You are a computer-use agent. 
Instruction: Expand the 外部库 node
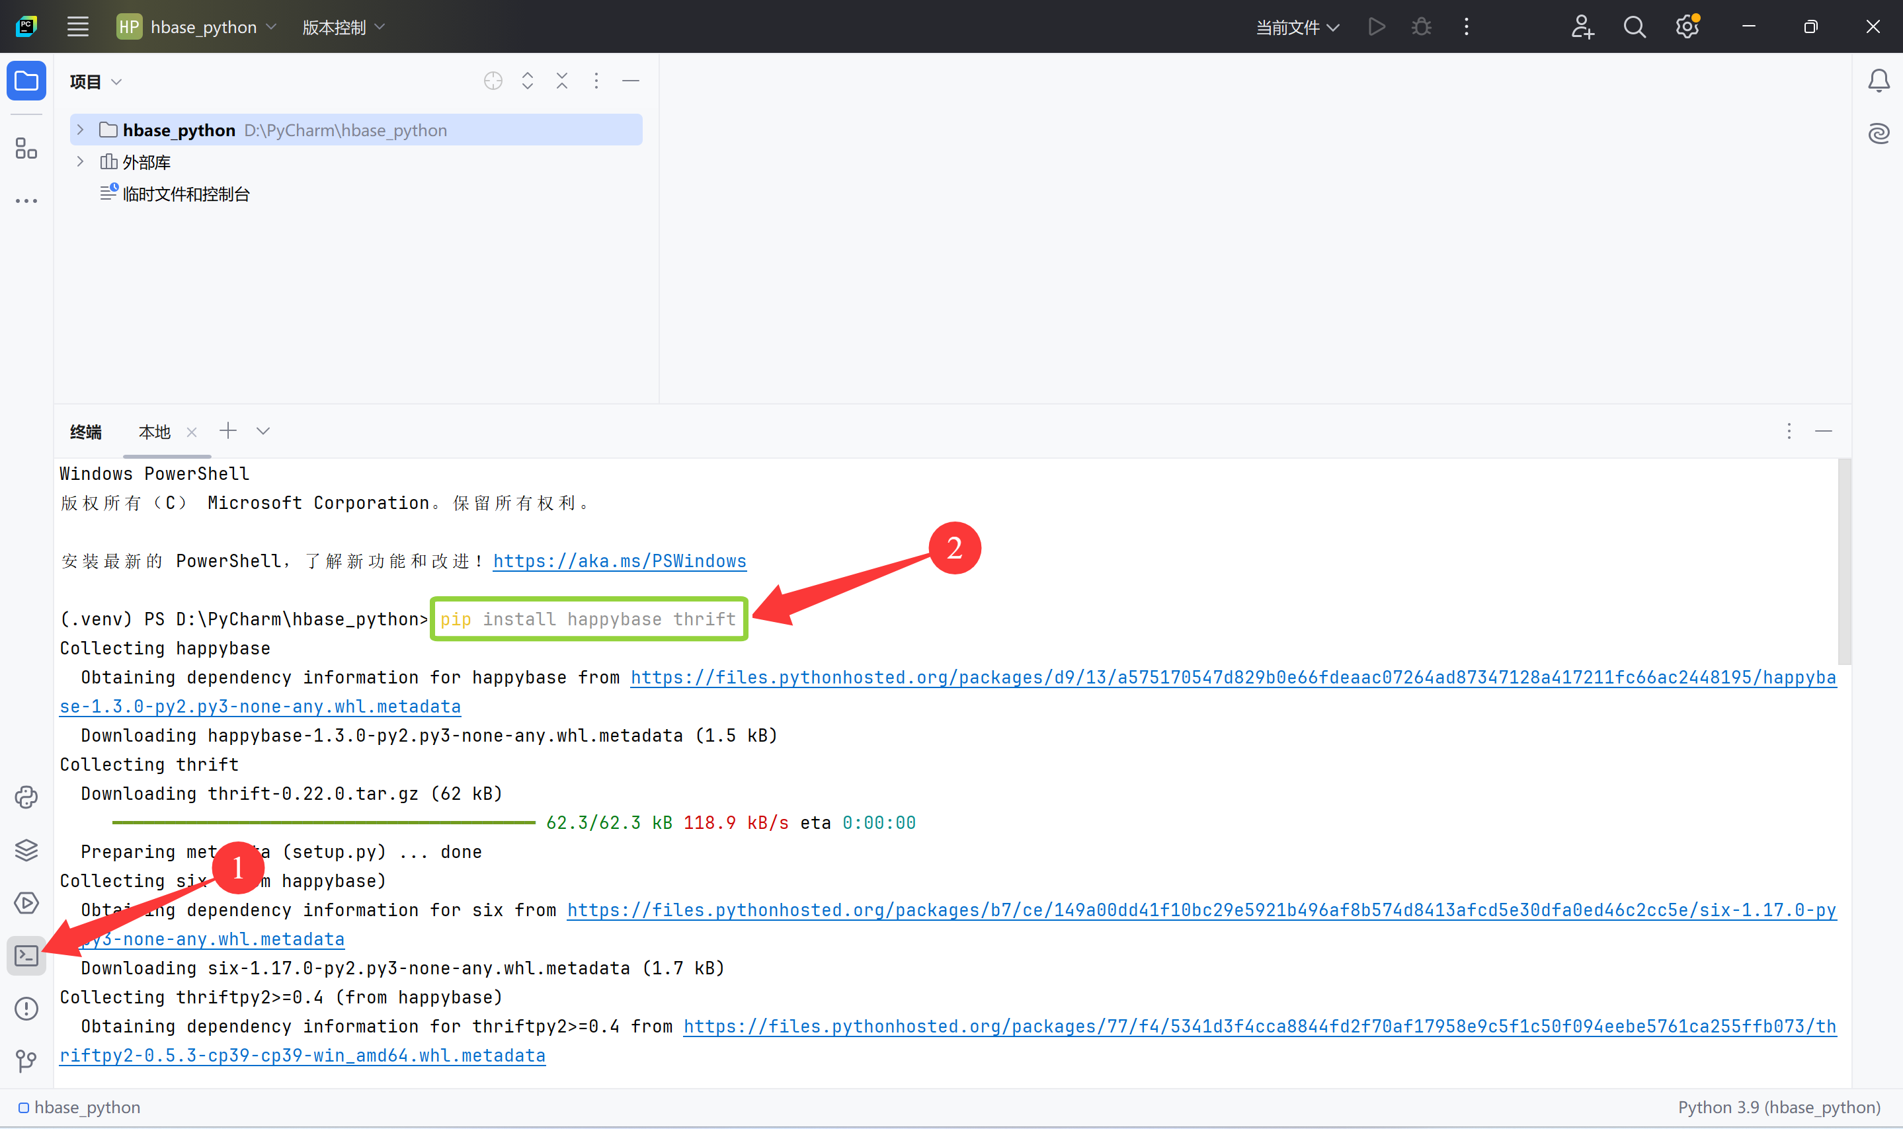80,161
